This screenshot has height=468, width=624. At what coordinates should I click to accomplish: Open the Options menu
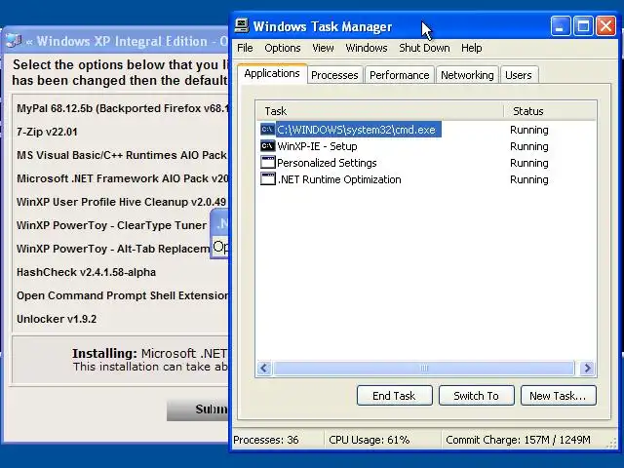click(282, 48)
